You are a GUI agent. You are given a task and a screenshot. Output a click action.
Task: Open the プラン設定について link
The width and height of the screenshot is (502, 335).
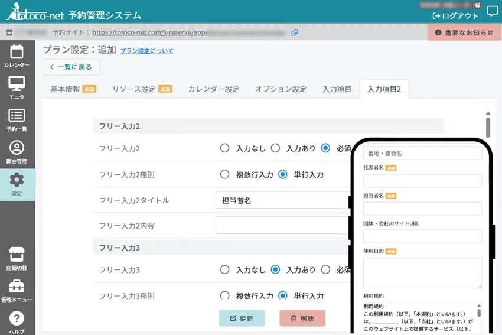click(146, 51)
